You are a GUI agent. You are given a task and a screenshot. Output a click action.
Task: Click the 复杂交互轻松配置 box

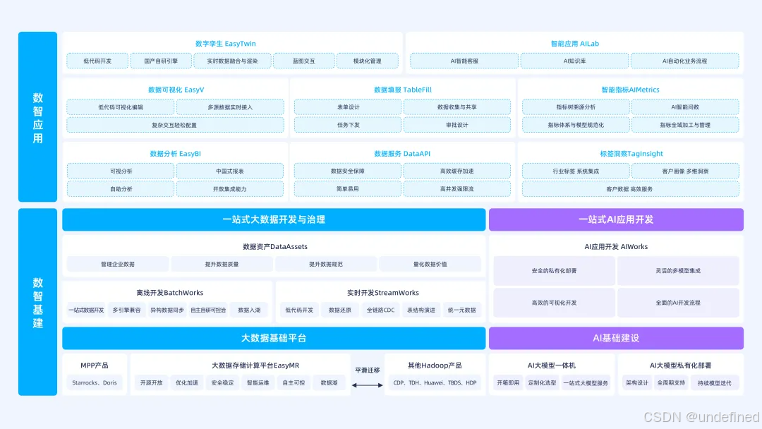coord(175,125)
